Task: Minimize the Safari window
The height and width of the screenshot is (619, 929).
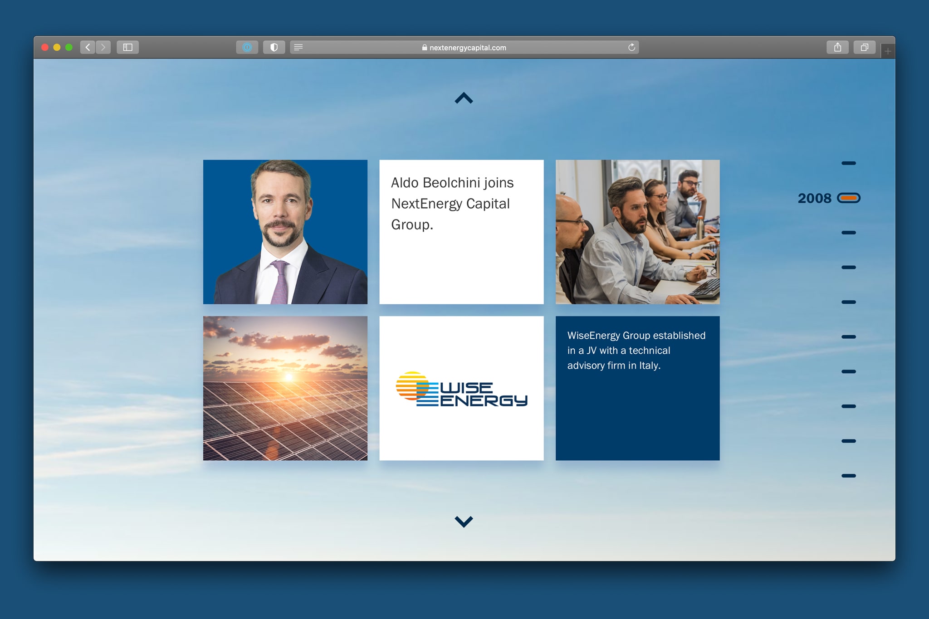Action: coord(57,47)
